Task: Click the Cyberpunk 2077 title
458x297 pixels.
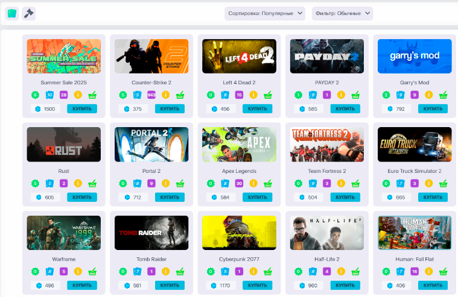Action: tap(239, 259)
